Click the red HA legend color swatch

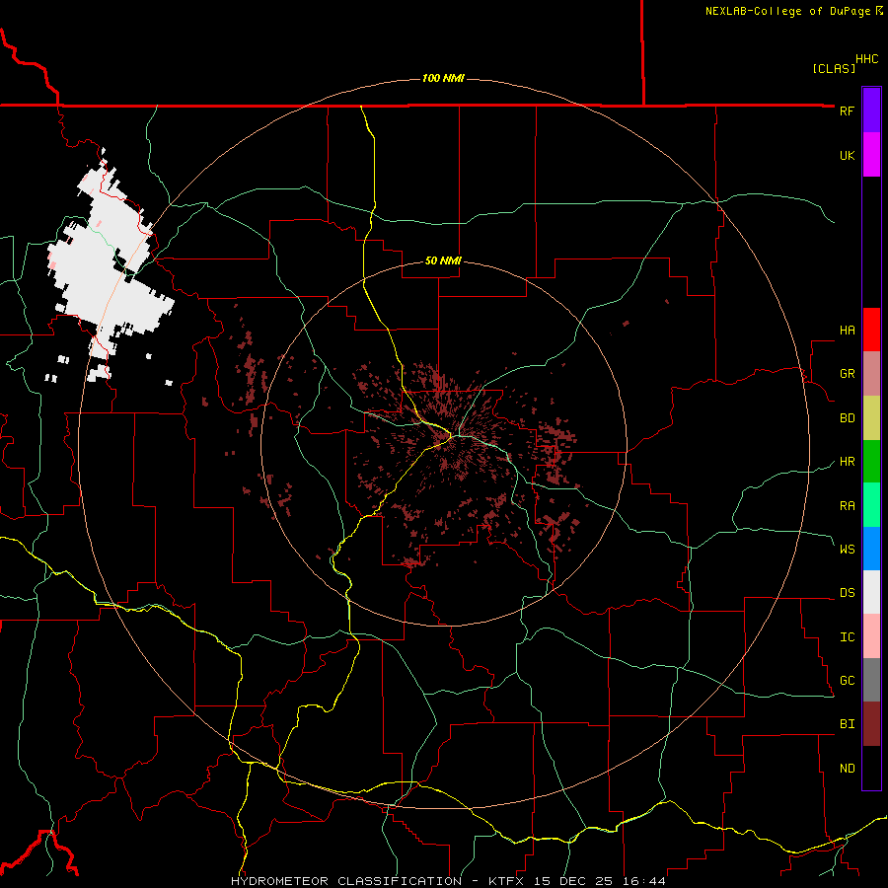(871, 330)
